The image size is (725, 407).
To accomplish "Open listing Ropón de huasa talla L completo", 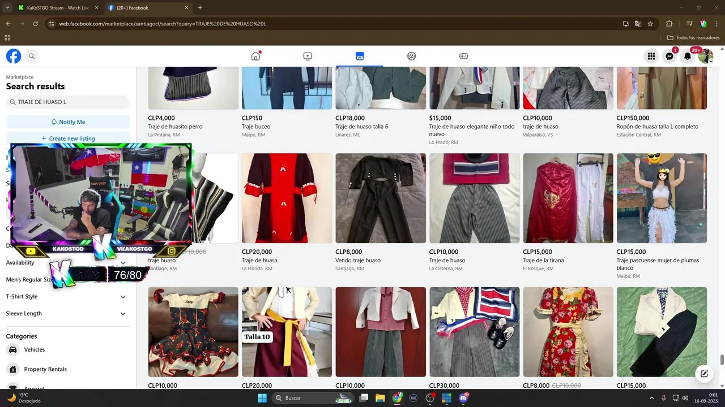I will click(658, 127).
